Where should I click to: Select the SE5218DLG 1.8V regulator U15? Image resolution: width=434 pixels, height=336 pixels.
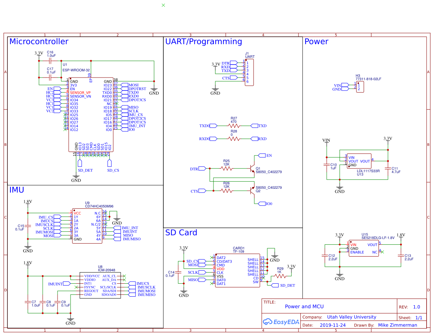(363, 248)
